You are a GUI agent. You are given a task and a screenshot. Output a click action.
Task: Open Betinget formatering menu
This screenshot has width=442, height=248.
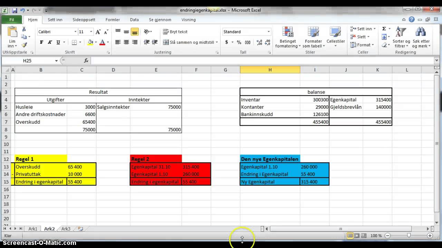(288, 37)
